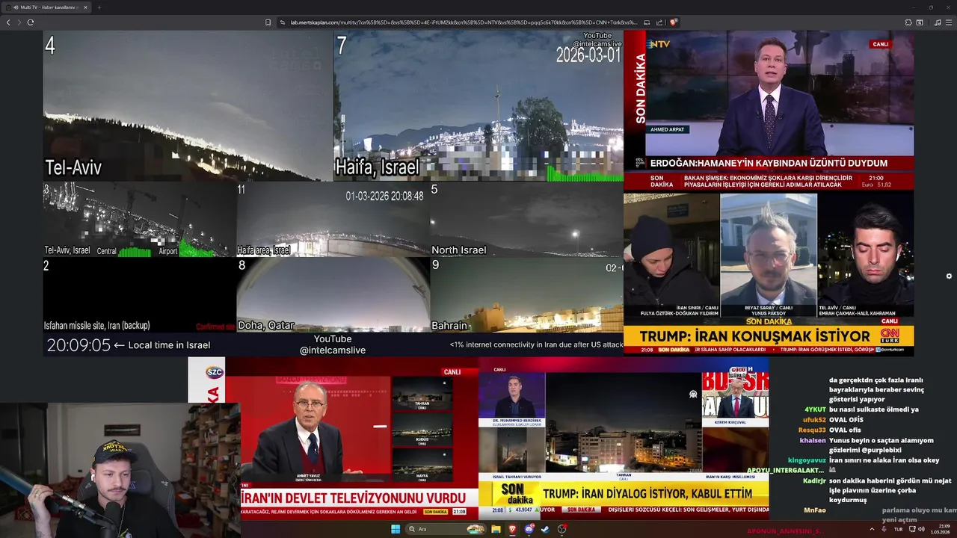Click the microphone icon in system tray
Image resolution: width=957 pixels, height=538 pixels.
pos(884,529)
